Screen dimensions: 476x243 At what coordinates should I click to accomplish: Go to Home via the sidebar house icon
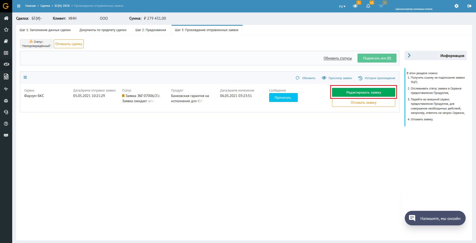click(x=6, y=18)
